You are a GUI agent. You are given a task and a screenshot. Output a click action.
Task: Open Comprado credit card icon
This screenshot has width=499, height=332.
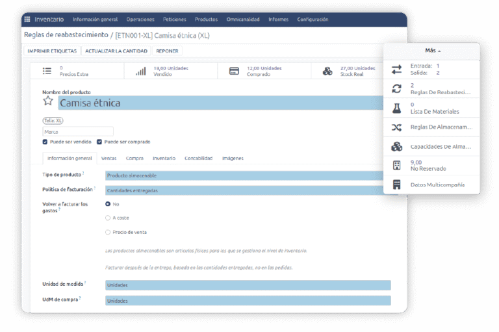[234, 71]
